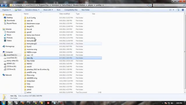The height and width of the screenshot is (105, 186).
Task: Select Homegroup in navigation pane
Action: (x=10, y=46)
